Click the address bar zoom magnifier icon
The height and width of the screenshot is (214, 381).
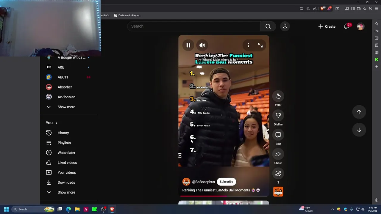308,9
